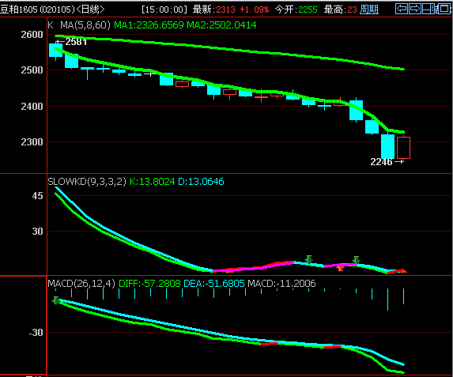The height and width of the screenshot is (377, 453).
Task: Click the MA2:2502.0414 value readout
Action: pyautogui.click(x=221, y=25)
